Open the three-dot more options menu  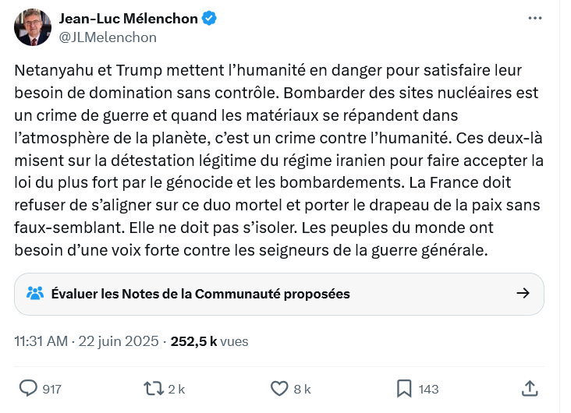(534, 19)
